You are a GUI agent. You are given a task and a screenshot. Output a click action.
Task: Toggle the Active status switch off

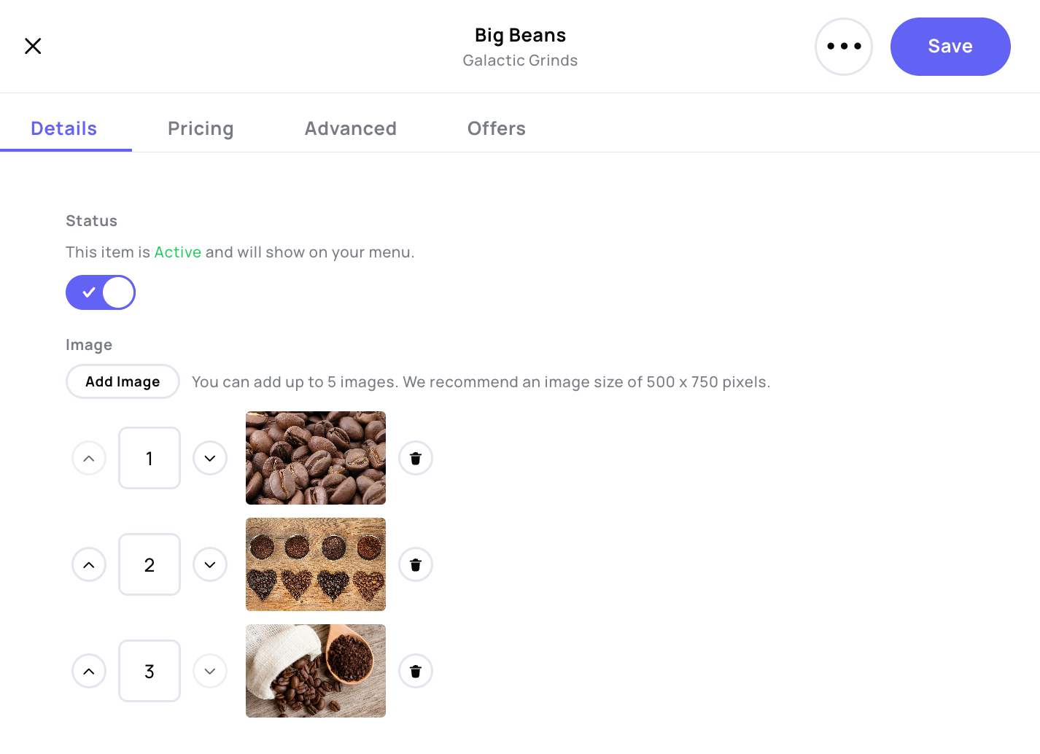coord(101,292)
